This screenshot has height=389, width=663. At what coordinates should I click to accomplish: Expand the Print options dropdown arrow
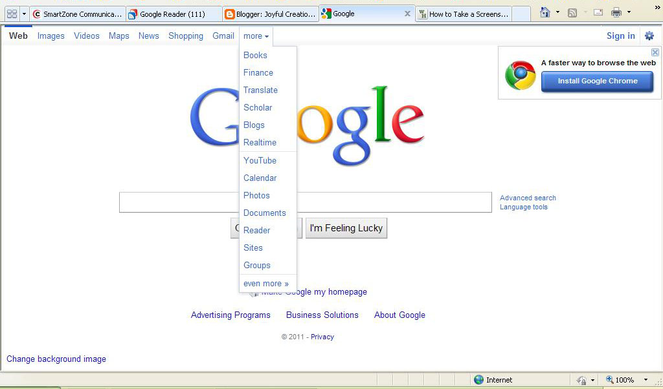pos(629,12)
